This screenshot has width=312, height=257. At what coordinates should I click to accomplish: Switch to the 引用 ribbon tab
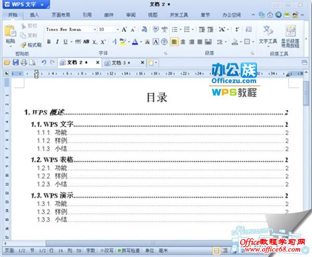(87, 15)
